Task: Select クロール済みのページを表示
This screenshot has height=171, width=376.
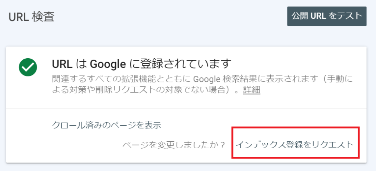Action: pos(106,125)
